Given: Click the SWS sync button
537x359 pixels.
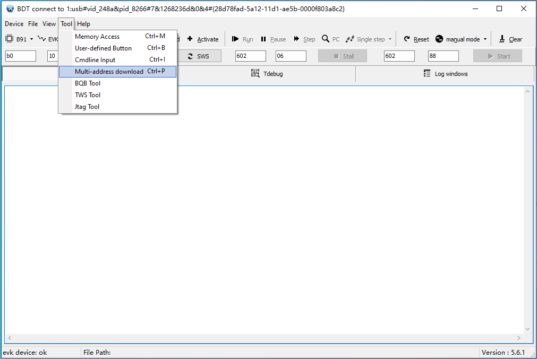Looking at the screenshot, I should pyautogui.click(x=199, y=56).
